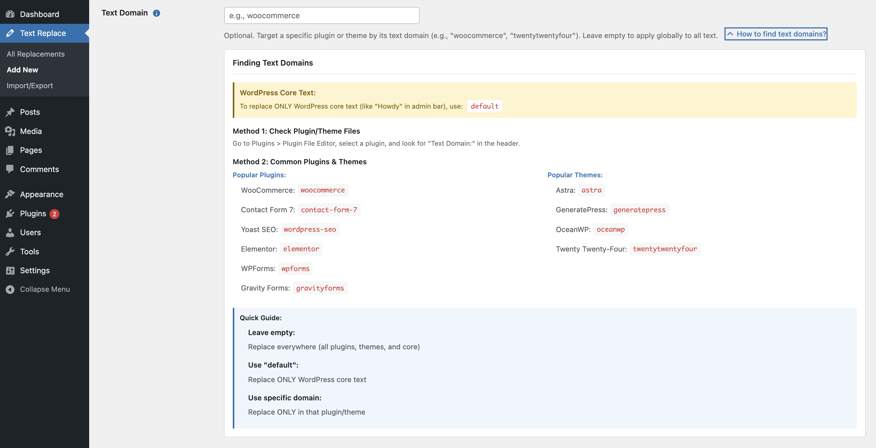The width and height of the screenshot is (876, 448).
Task: Click the gravityforms domain snippet
Action: (320, 288)
